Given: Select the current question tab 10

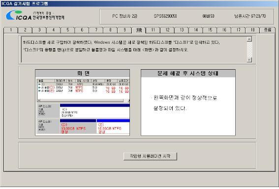Looking at the screenshot, I should tap(139, 30).
